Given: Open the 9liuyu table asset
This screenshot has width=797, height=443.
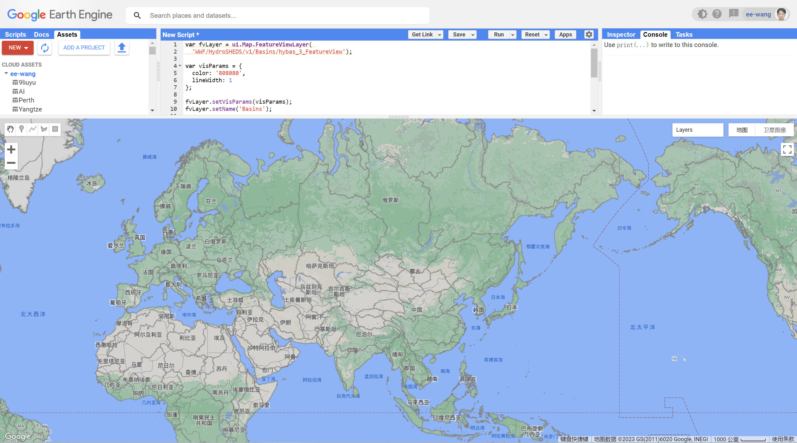Looking at the screenshot, I should point(24,82).
